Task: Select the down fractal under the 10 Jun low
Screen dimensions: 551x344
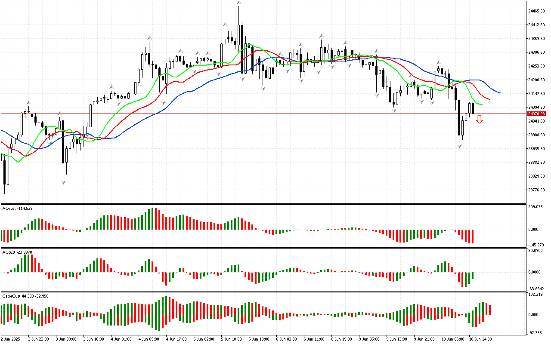Action: 459,147
